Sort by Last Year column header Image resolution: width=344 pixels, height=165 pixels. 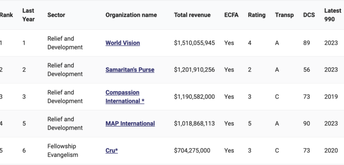click(x=29, y=15)
